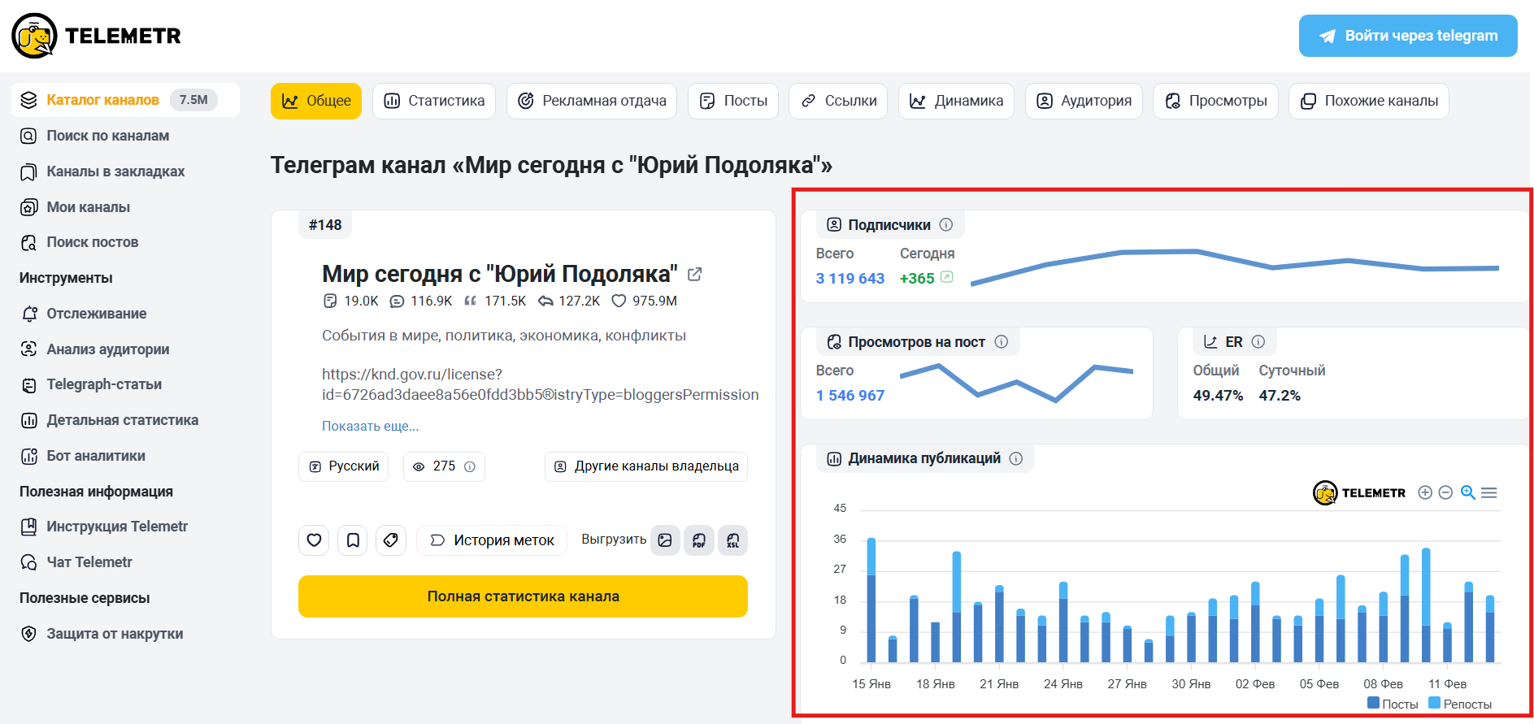This screenshot has width=1534, height=724.
Task: Select the Общее tab
Action: (316, 101)
